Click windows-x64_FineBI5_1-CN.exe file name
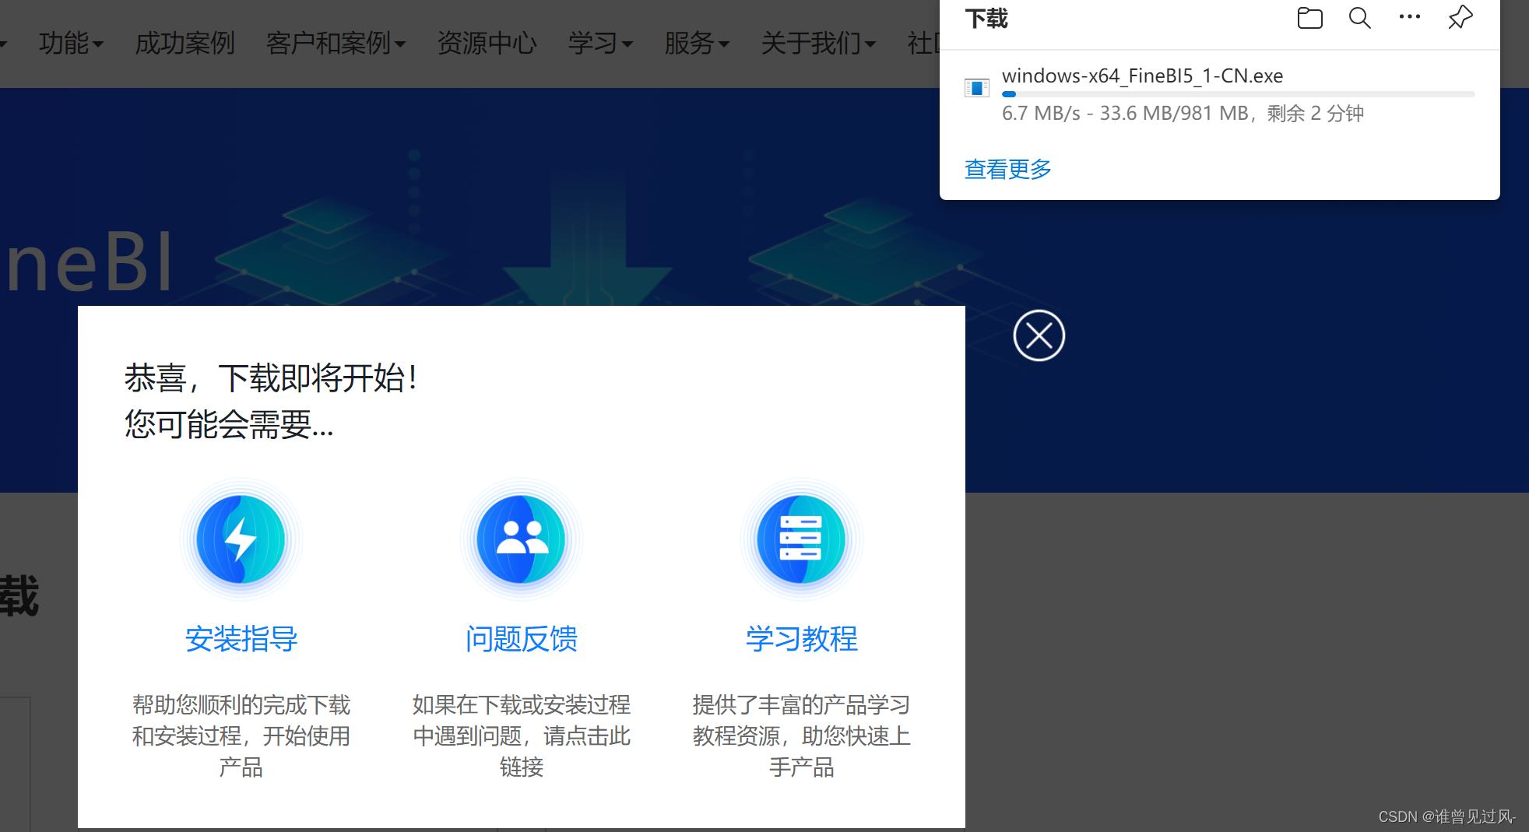Image resolution: width=1529 pixels, height=832 pixels. tap(1142, 75)
